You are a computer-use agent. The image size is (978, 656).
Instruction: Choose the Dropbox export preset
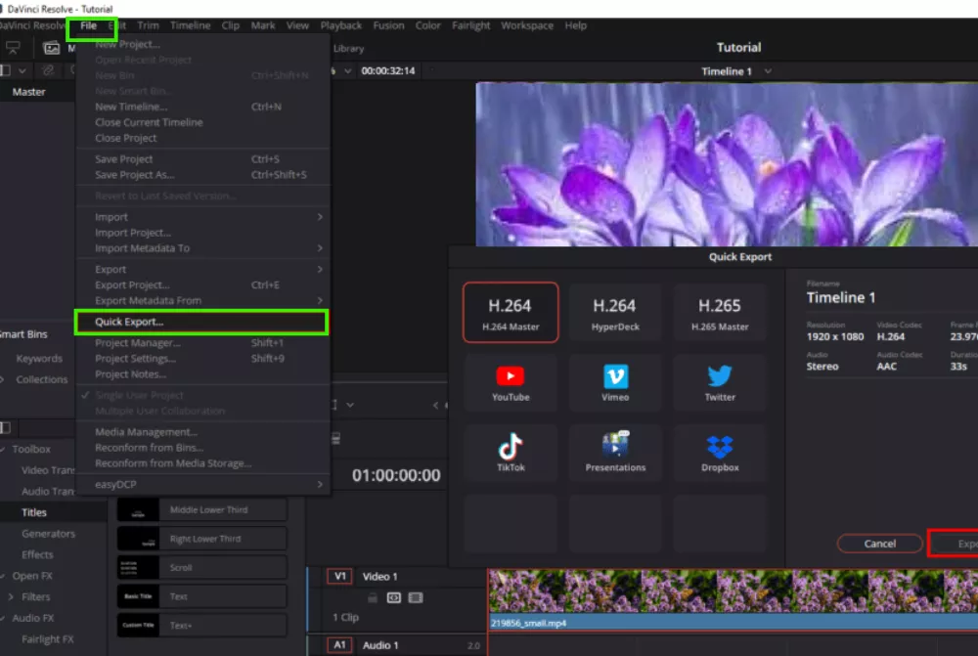[720, 453]
